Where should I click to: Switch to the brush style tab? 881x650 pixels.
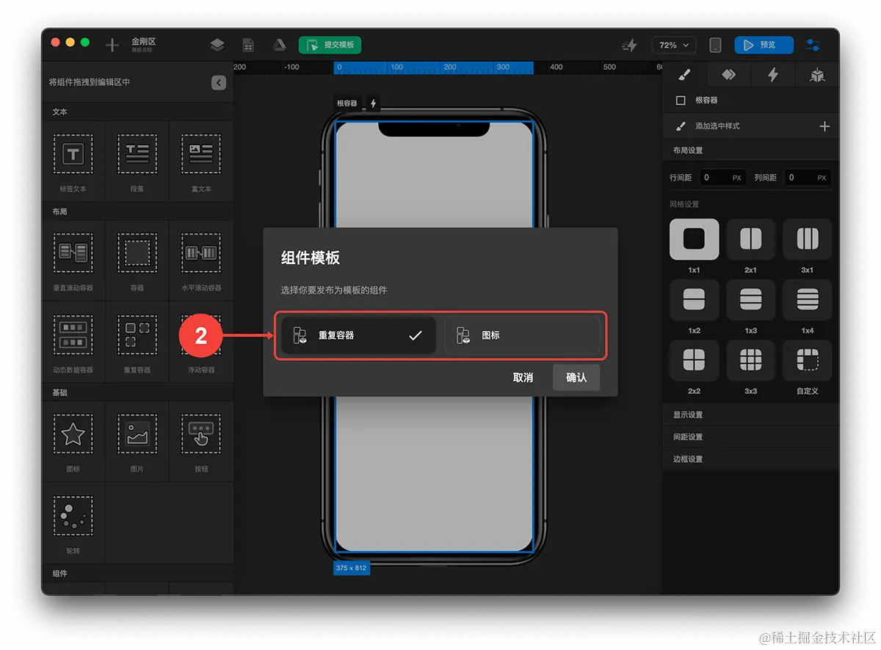pos(683,75)
